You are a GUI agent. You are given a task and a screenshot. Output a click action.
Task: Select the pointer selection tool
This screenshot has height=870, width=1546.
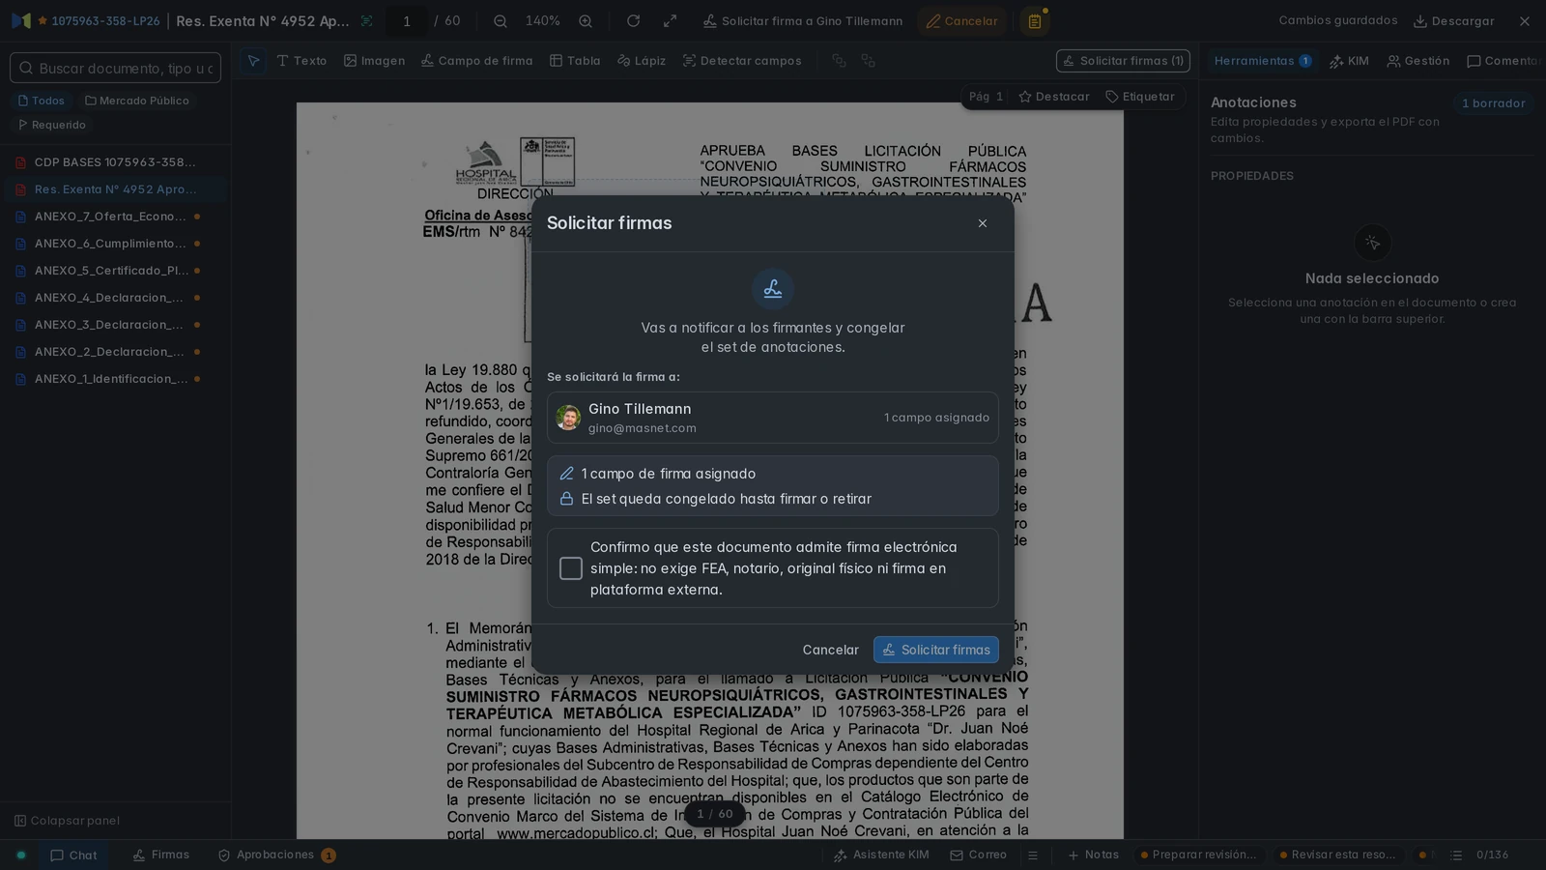(253, 61)
